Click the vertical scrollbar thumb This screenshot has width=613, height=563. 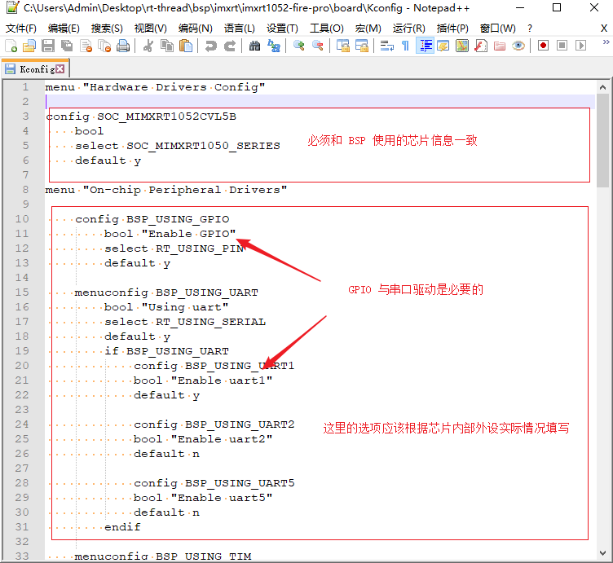pos(602,139)
